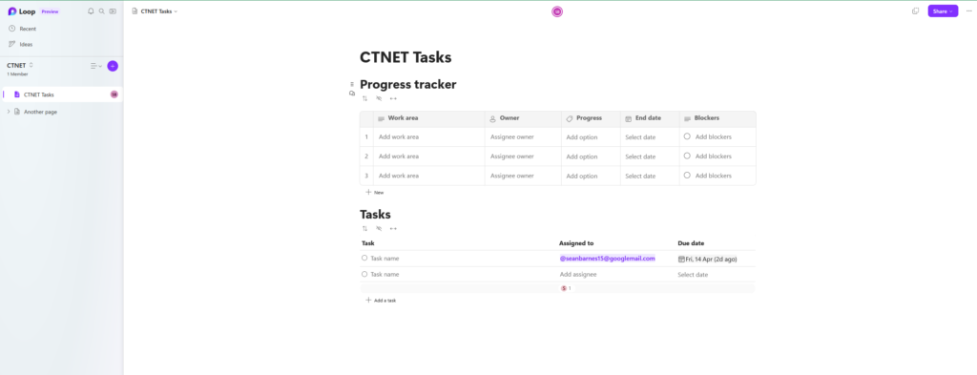This screenshot has width=977, height=375.
Task: Click the Owner column person icon
Action: pos(493,118)
